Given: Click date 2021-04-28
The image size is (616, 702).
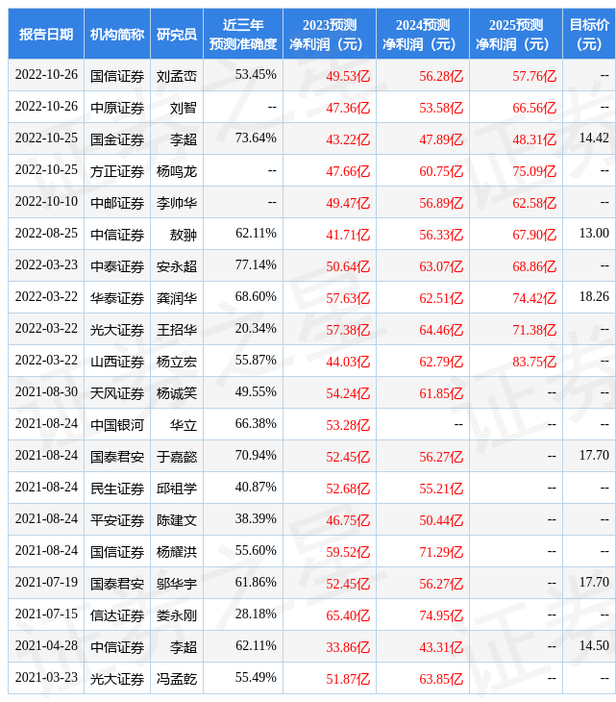Looking at the screenshot, I should [x=46, y=646].
